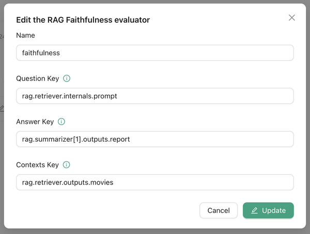Select the Answer Key input field
The height and width of the screenshot is (234, 310).
click(x=155, y=139)
